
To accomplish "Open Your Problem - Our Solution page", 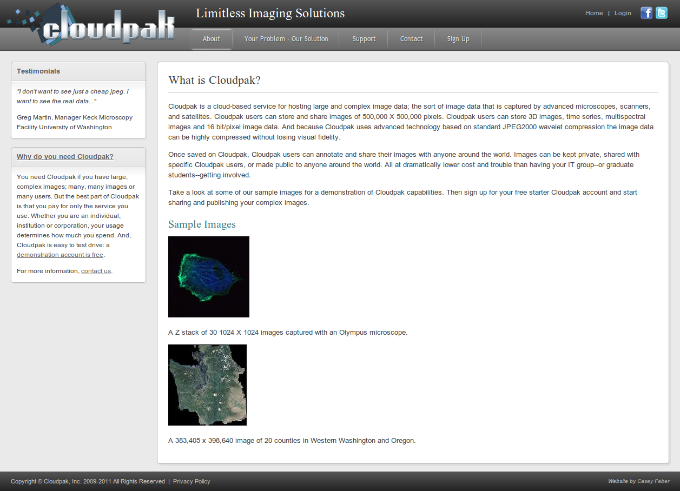I will pyautogui.click(x=286, y=39).
